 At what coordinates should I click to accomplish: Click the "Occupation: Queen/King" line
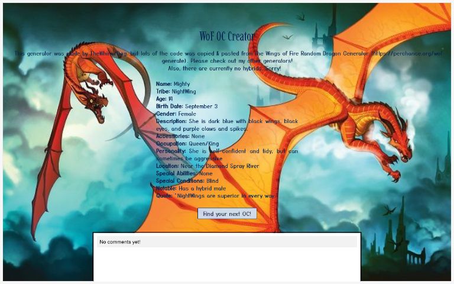[187, 144]
